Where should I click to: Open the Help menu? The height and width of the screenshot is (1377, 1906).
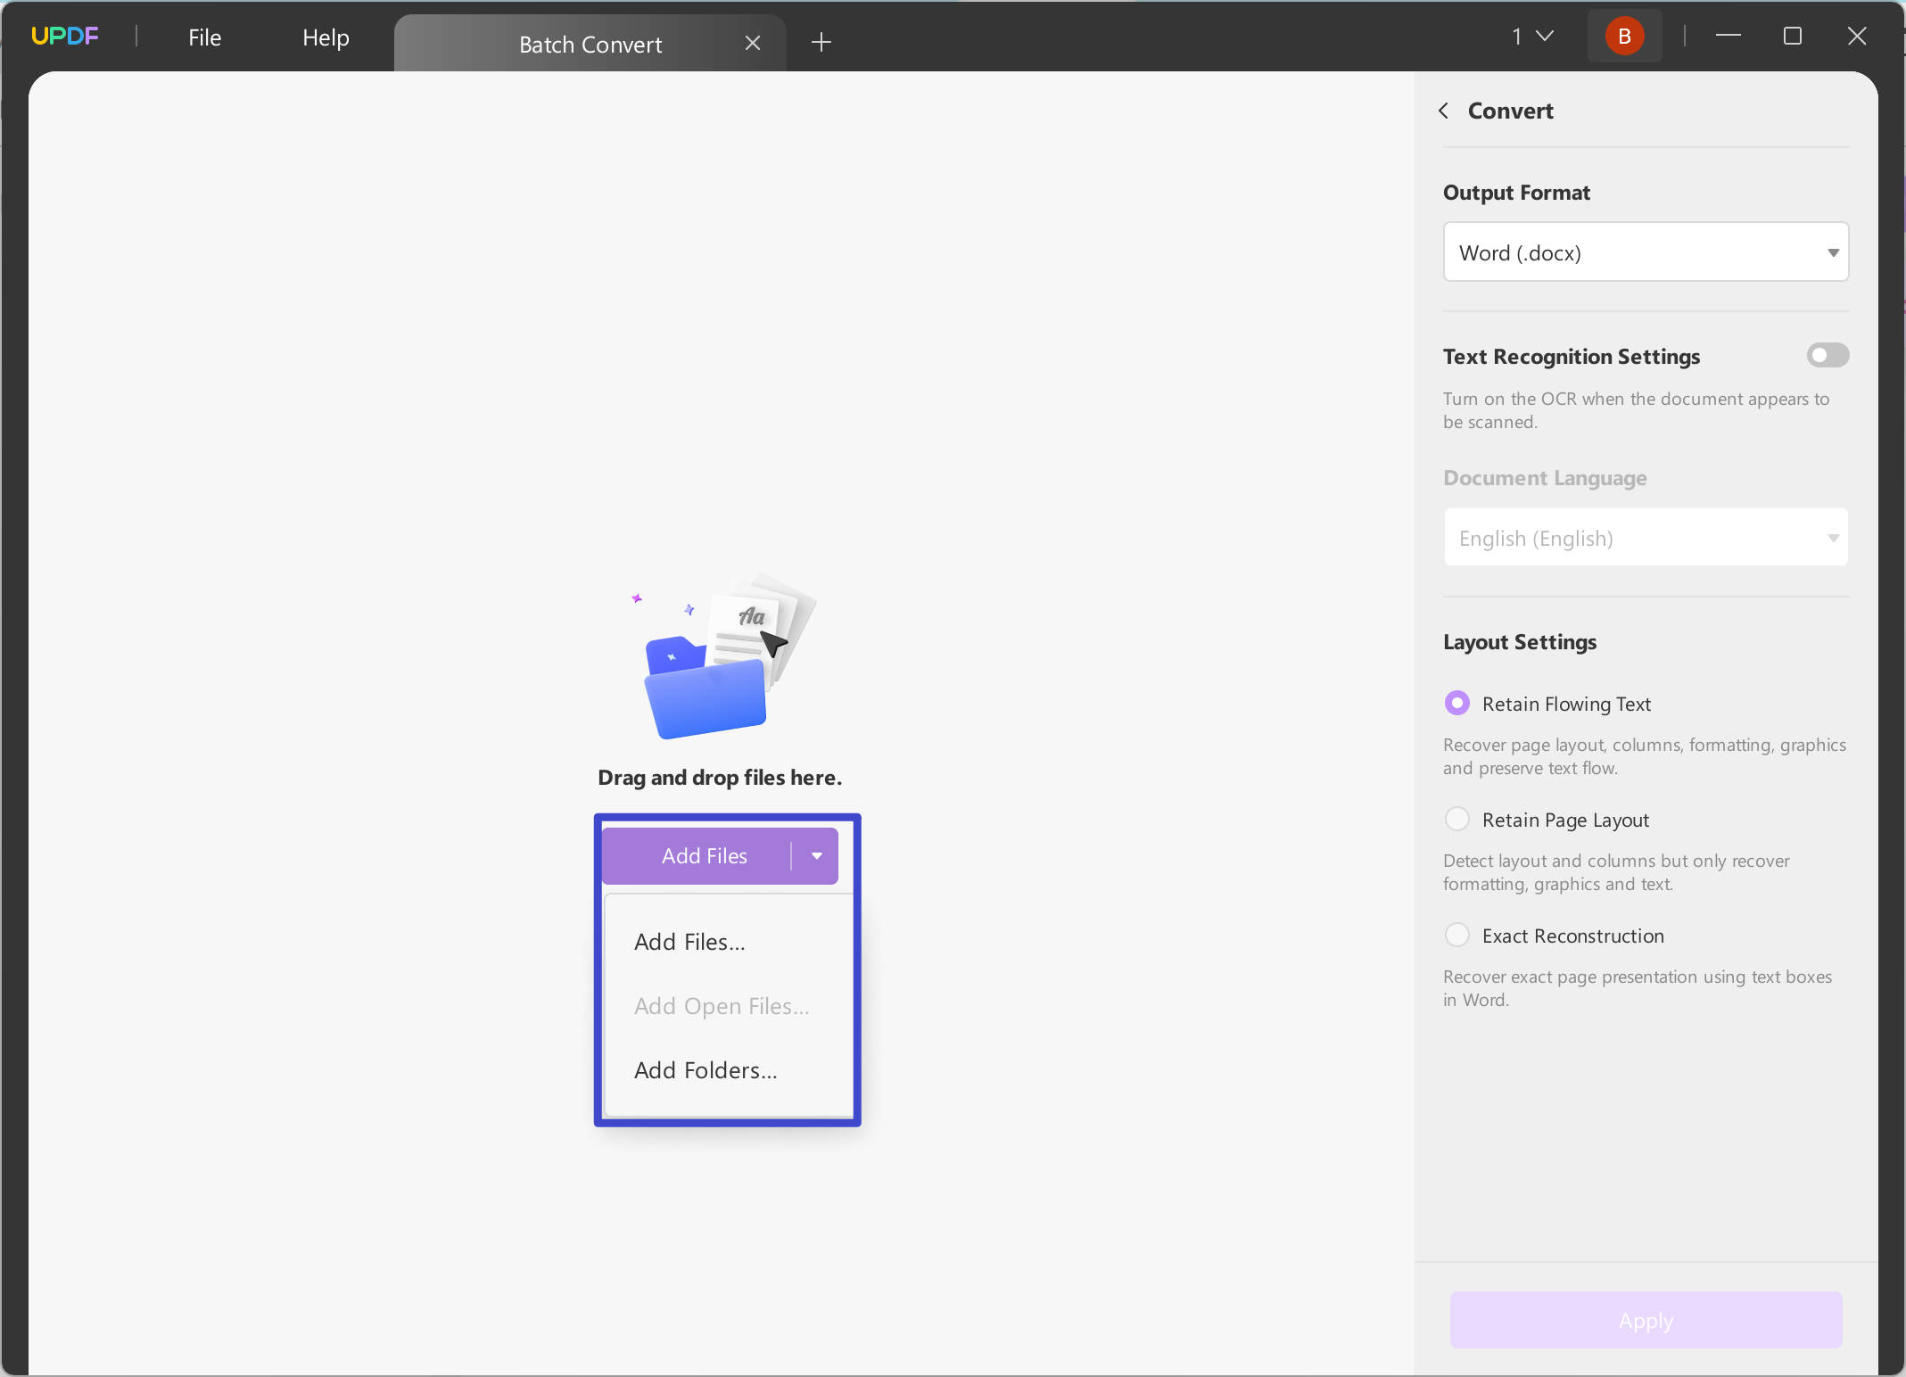(x=325, y=37)
